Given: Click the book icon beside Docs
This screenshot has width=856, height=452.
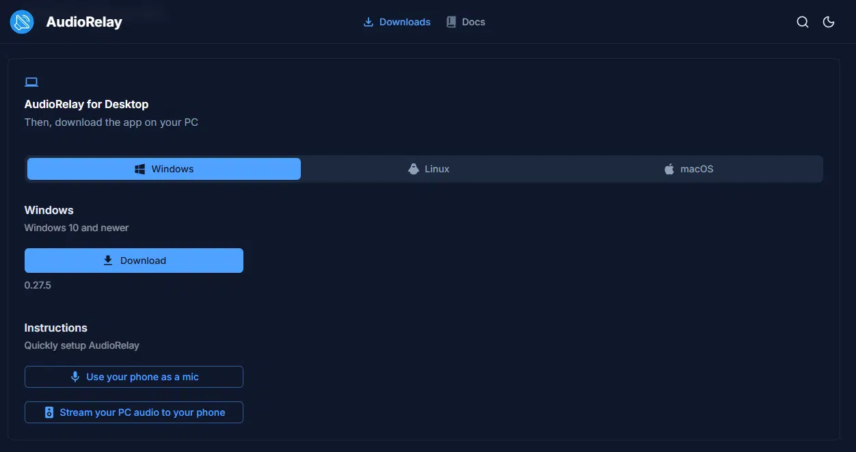Looking at the screenshot, I should click(x=451, y=22).
